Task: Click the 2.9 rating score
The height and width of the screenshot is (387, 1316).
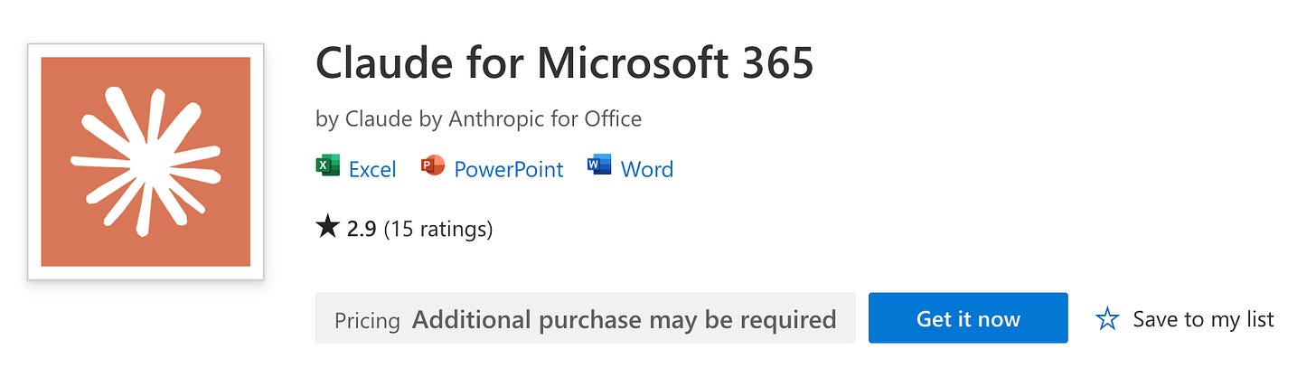Action: (x=362, y=229)
